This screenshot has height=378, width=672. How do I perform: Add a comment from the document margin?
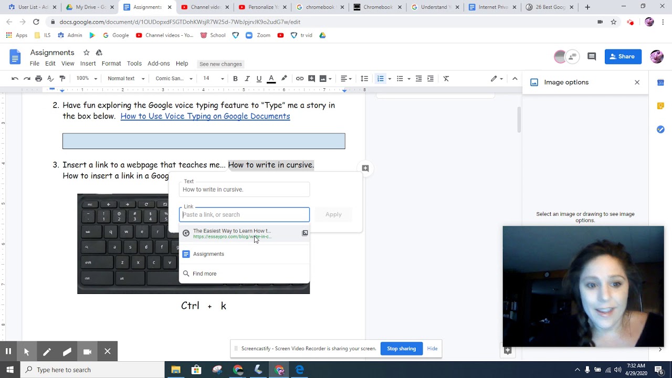click(x=365, y=168)
